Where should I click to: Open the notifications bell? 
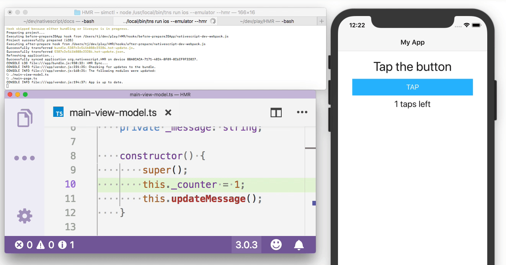tap(299, 245)
